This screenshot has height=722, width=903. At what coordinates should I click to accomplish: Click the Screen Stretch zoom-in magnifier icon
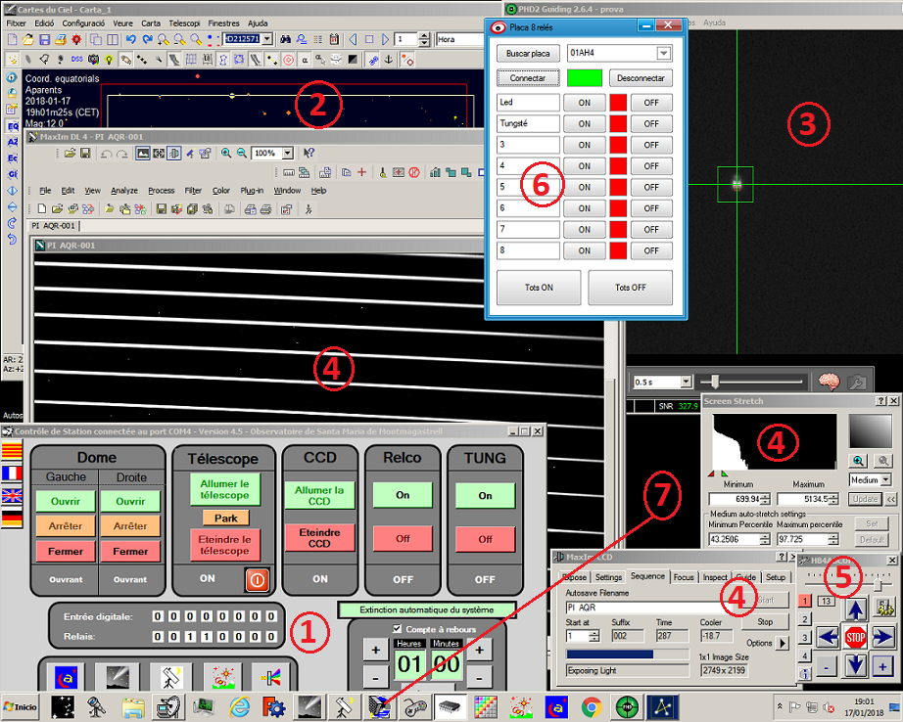pos(858,460)
